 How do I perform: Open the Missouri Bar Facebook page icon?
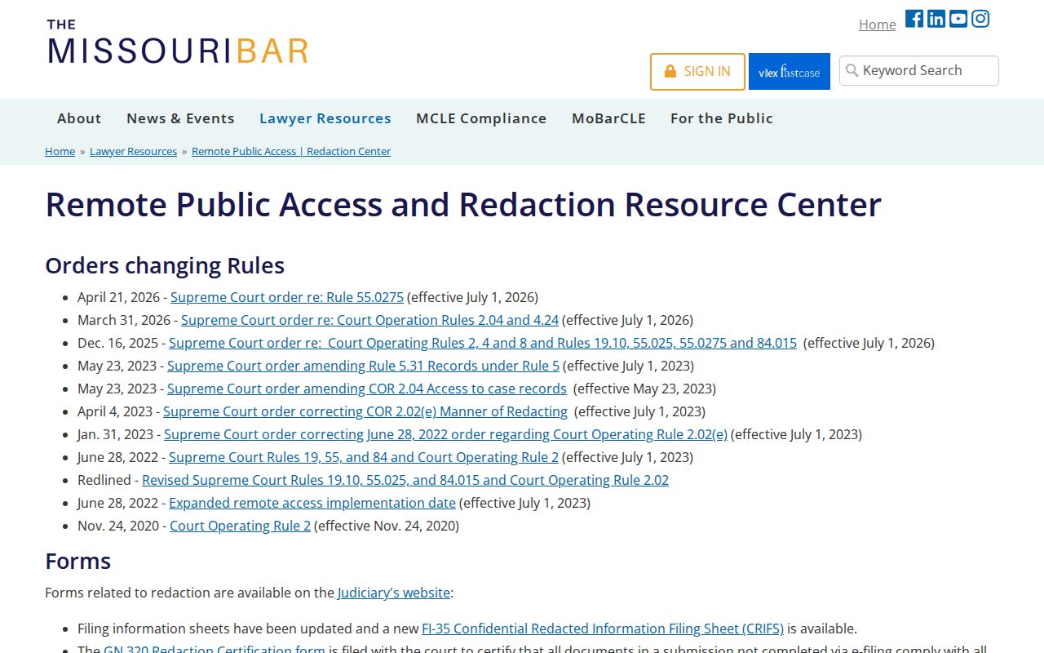pos(914,19)
